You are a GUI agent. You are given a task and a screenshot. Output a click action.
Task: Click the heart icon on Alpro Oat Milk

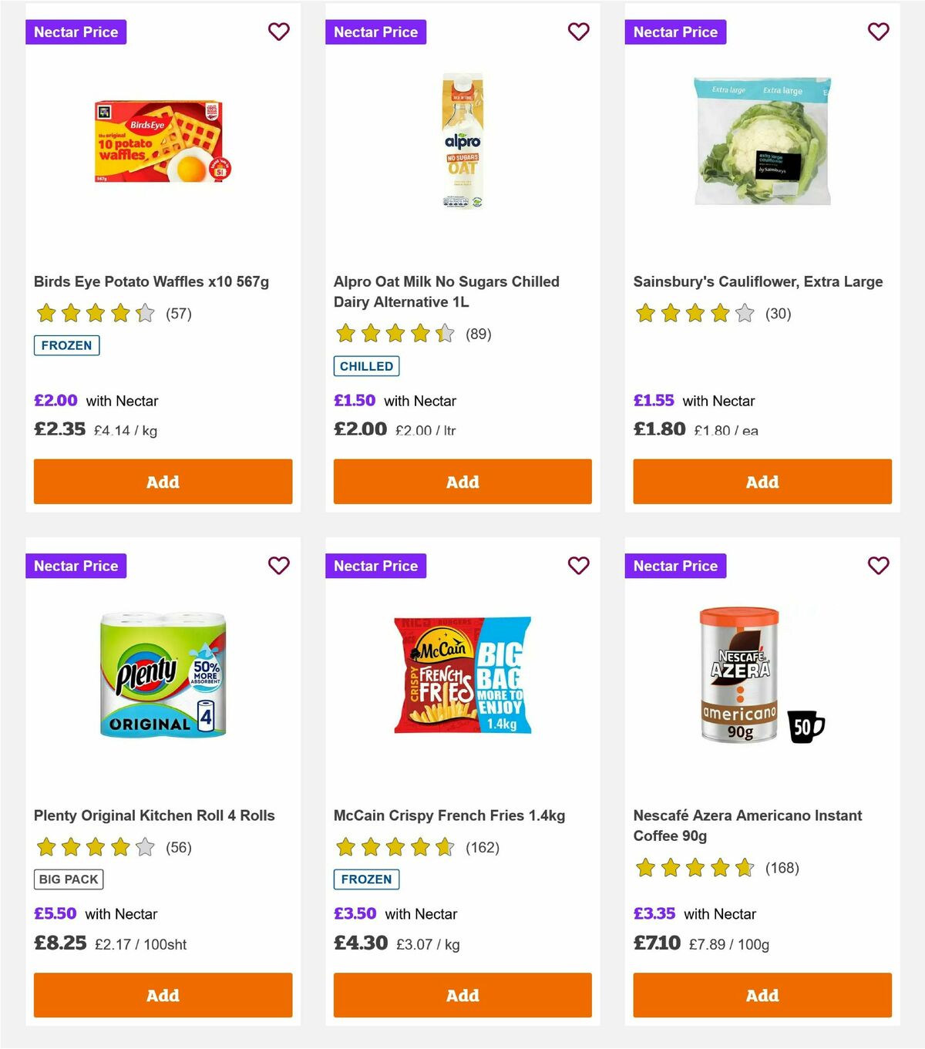(x=578, y=32)
